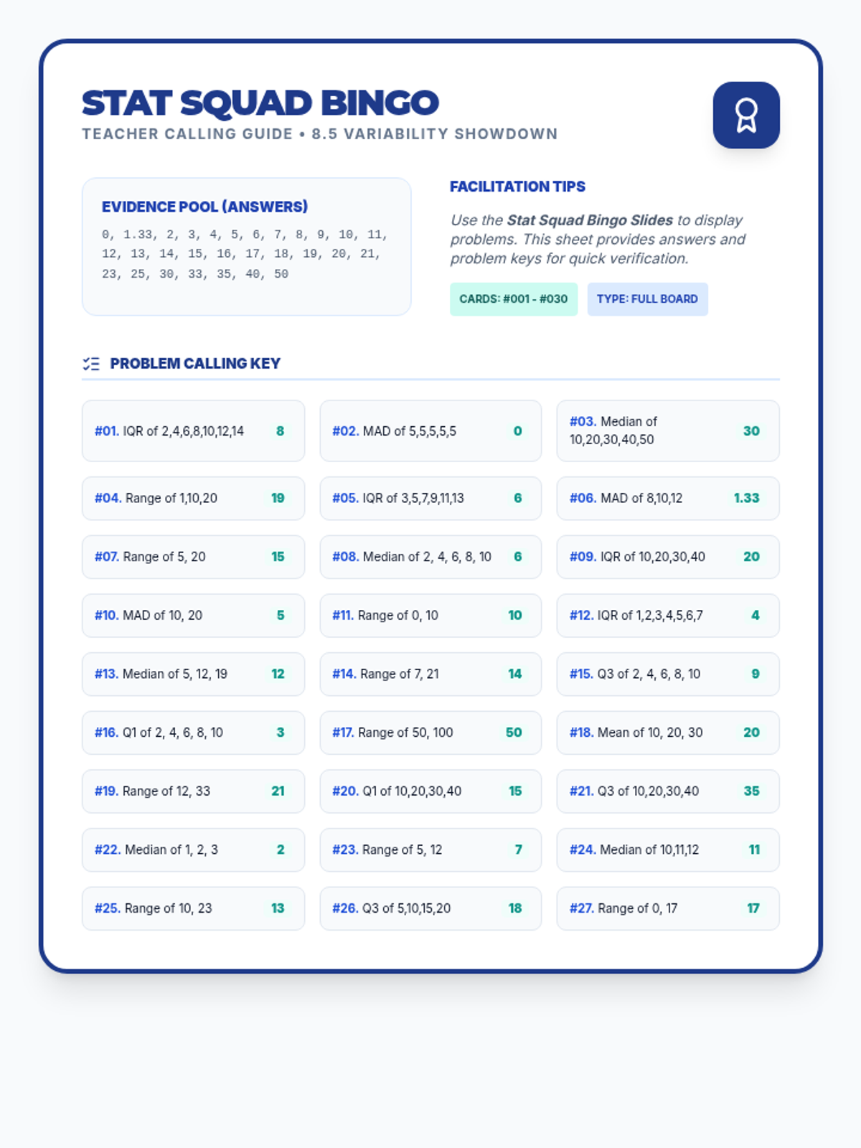Click problem #13 Median of 5, 12, 19

click(193, 674)
